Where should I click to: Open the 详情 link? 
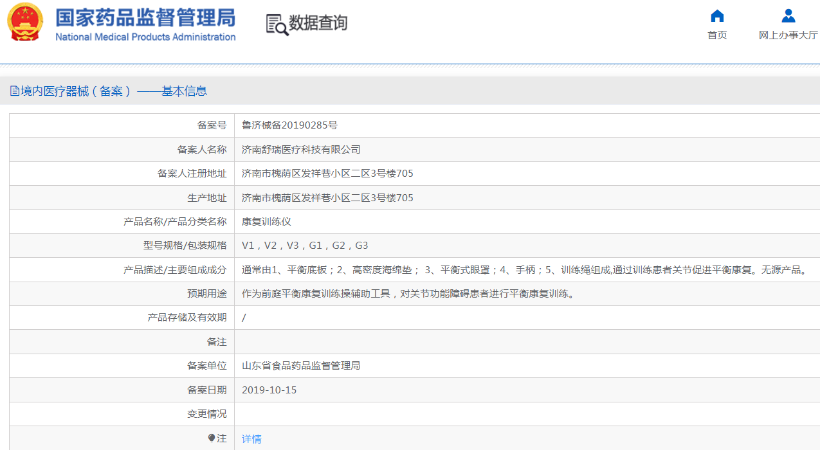[x=251, y=439]
